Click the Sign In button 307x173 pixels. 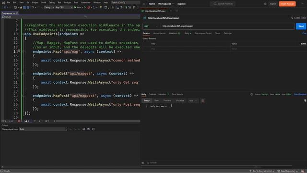point(273,4)
